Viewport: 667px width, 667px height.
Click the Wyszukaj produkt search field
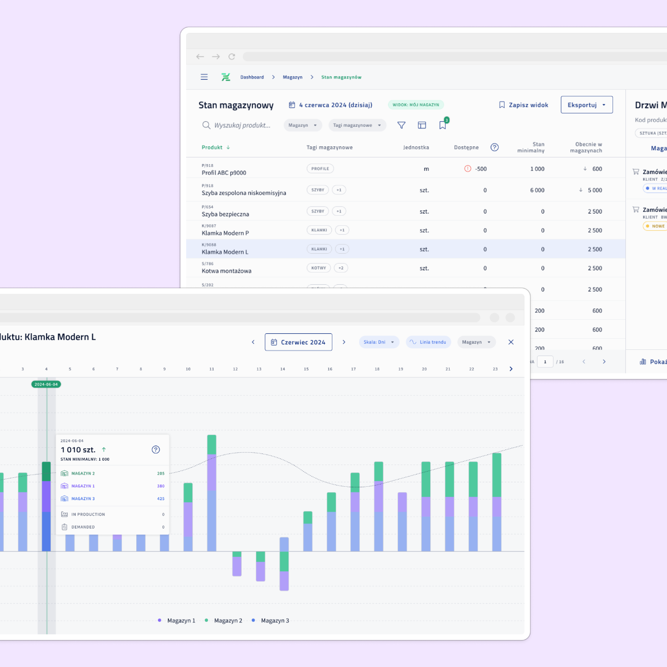click(242, 125)
